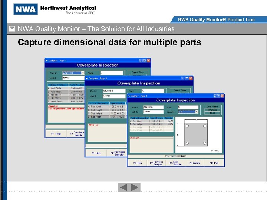Select Shift field in back window

tap(112, 73)
